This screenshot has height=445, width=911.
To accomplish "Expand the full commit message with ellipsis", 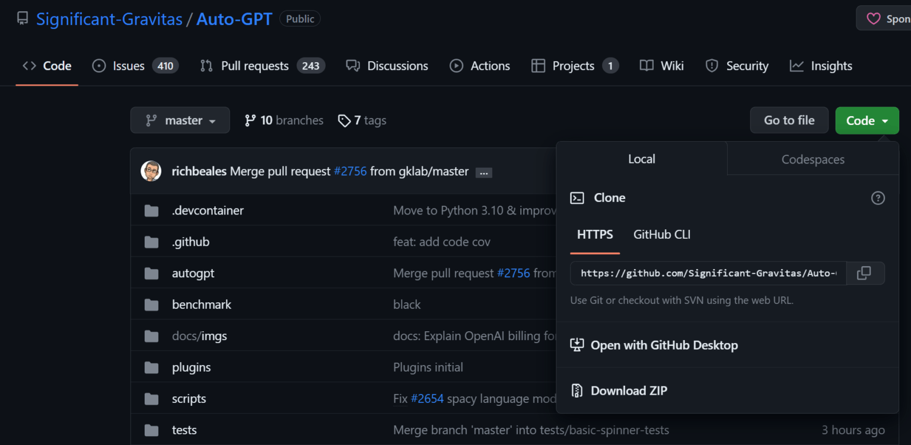I will (484, 172).
